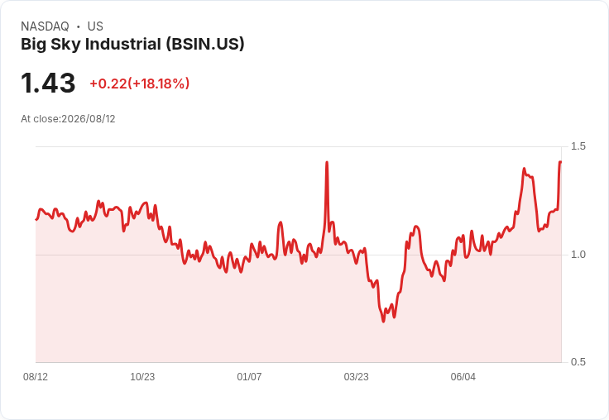Click the first data point of the line
The width and height of the screenshot is (609, 420).
[x=36, y=220]
